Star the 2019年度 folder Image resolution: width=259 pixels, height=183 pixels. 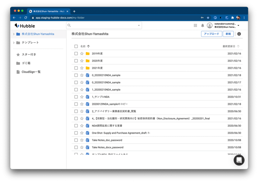82,54
